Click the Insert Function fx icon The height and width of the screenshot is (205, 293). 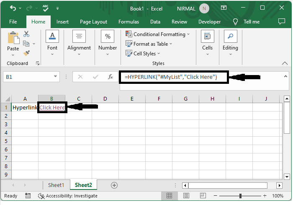[x=111, y=77]
